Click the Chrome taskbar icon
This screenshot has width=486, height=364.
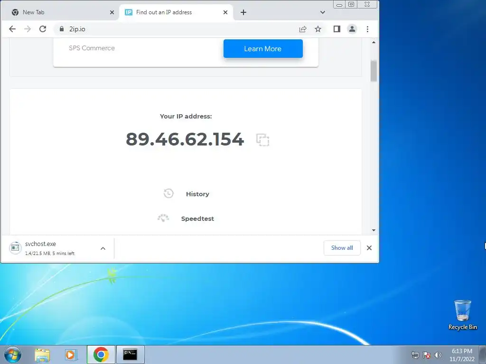pos(101,355)
